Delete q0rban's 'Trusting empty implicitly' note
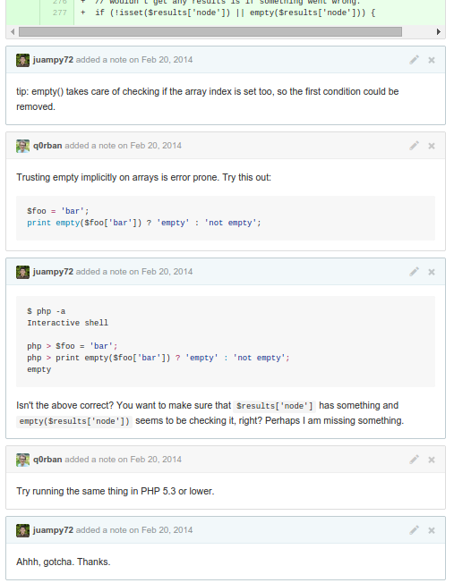The image size is (454, 583). 432,146
